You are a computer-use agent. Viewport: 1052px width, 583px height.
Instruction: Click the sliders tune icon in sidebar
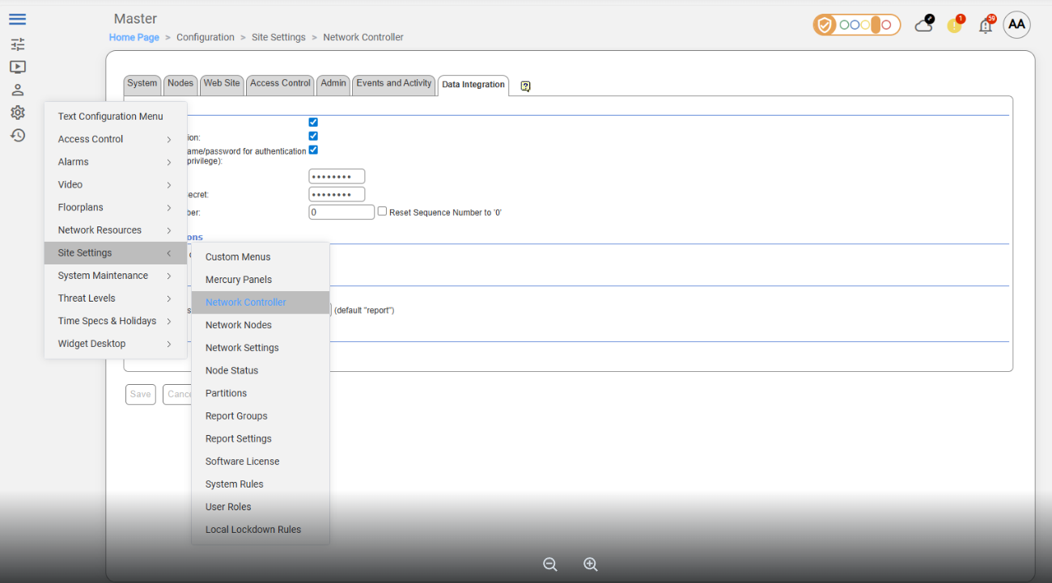point(17,44)
